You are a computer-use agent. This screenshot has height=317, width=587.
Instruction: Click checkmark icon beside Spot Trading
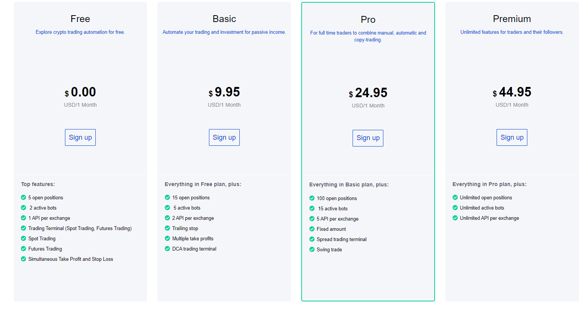(x=24, y=238)
